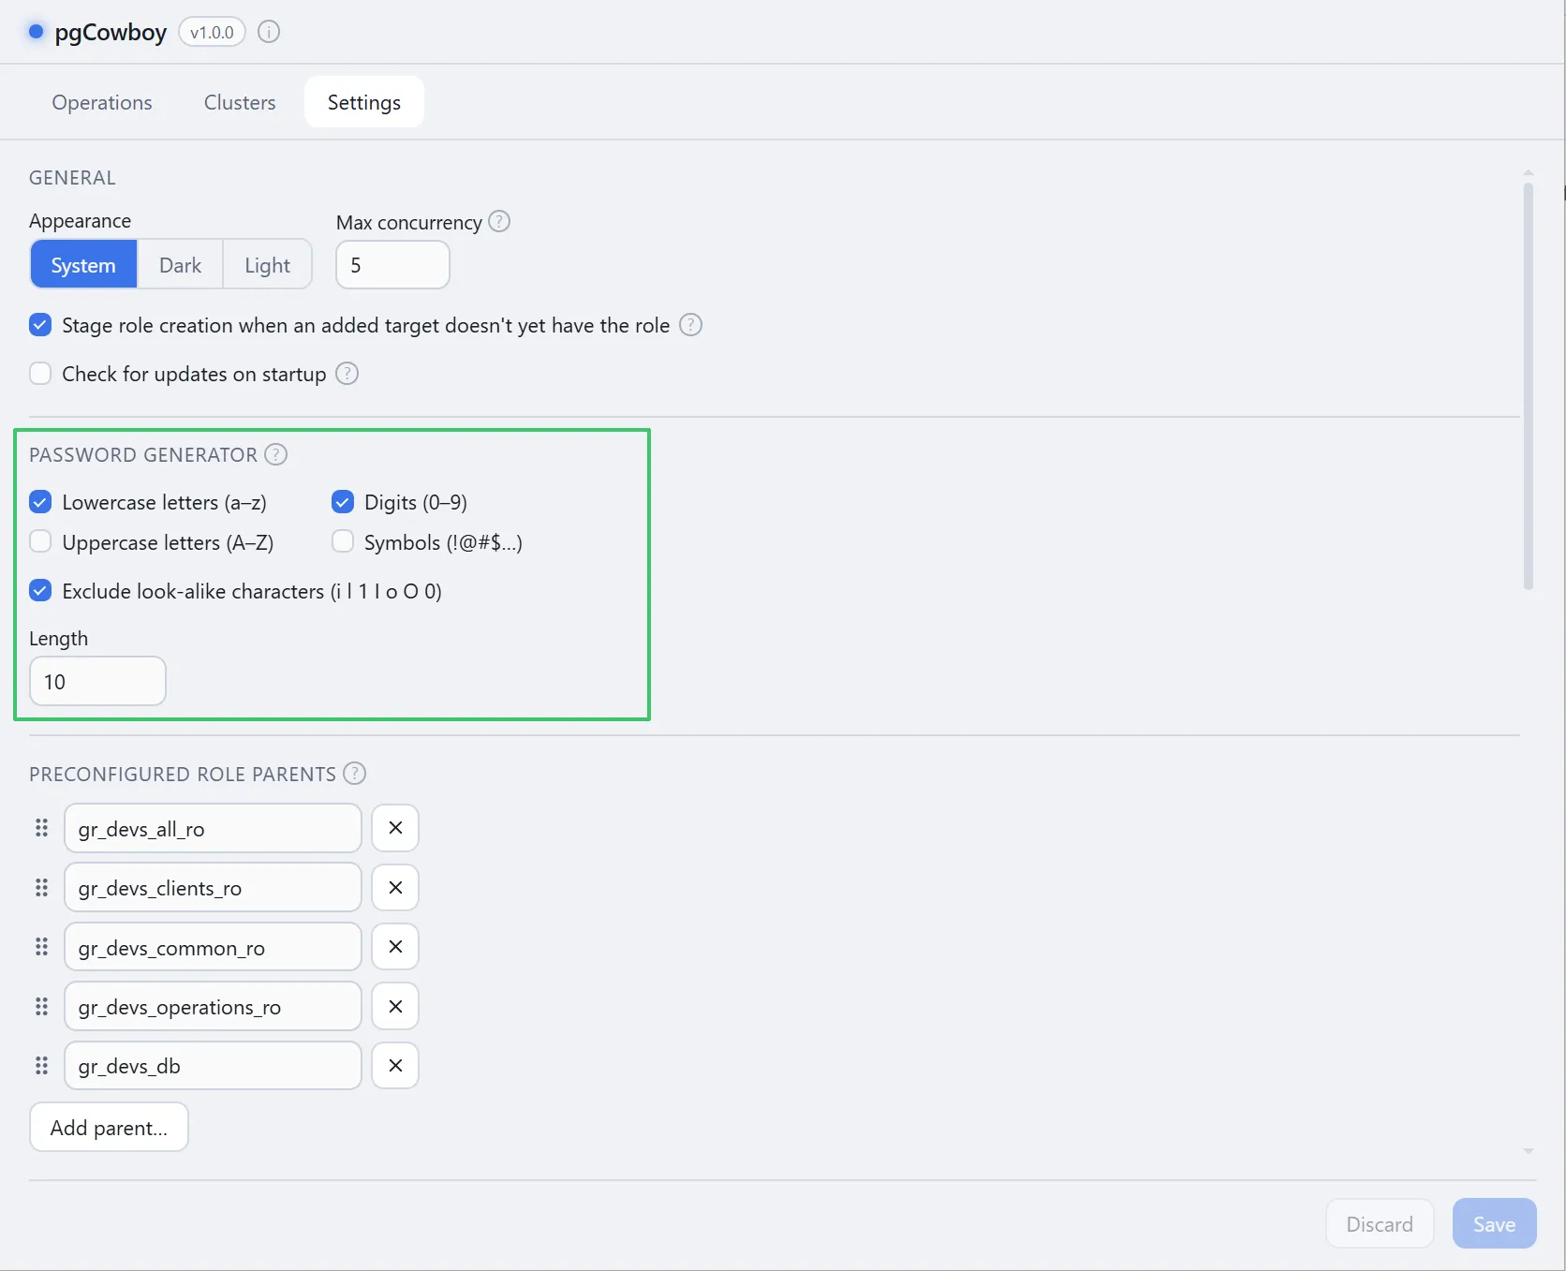
Task: Edit the gr_devs_operations_ro field
Action: (213, 1007)
